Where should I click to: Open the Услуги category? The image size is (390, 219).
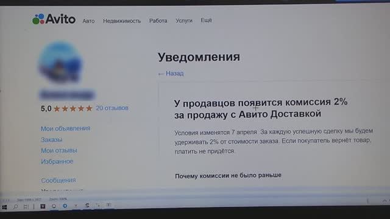[x=184, y=21]
